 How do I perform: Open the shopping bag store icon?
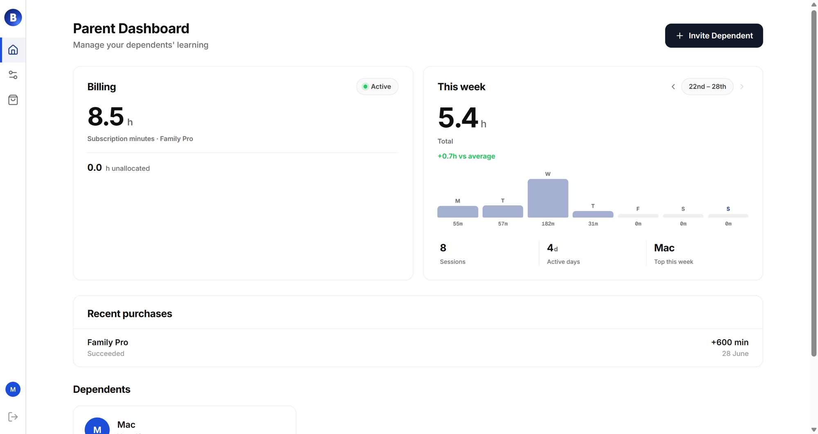[13, 100]
